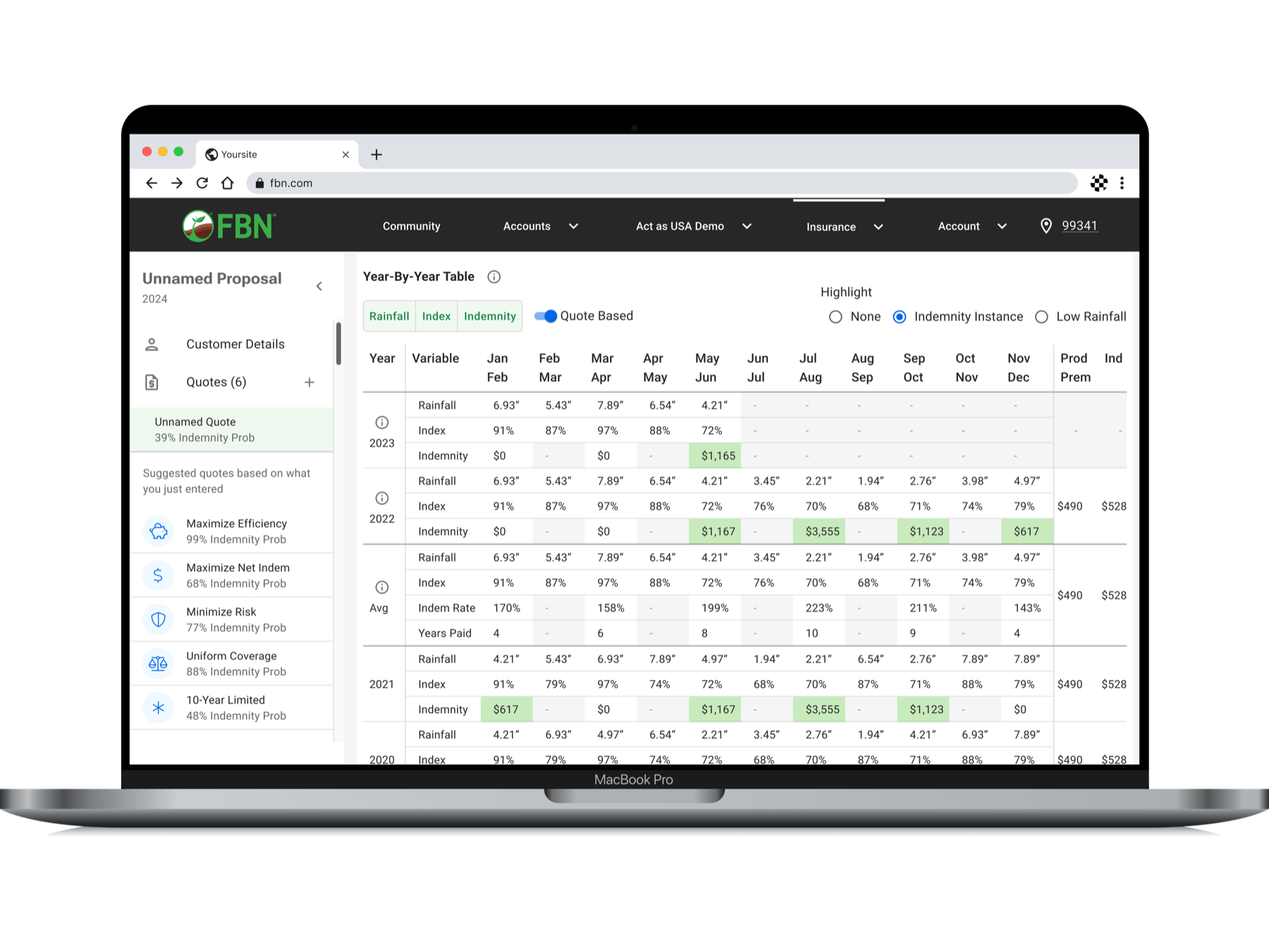
Task: Select the Unnamed Quote entry
Action: pyautogui.click(x=232, y=429)
